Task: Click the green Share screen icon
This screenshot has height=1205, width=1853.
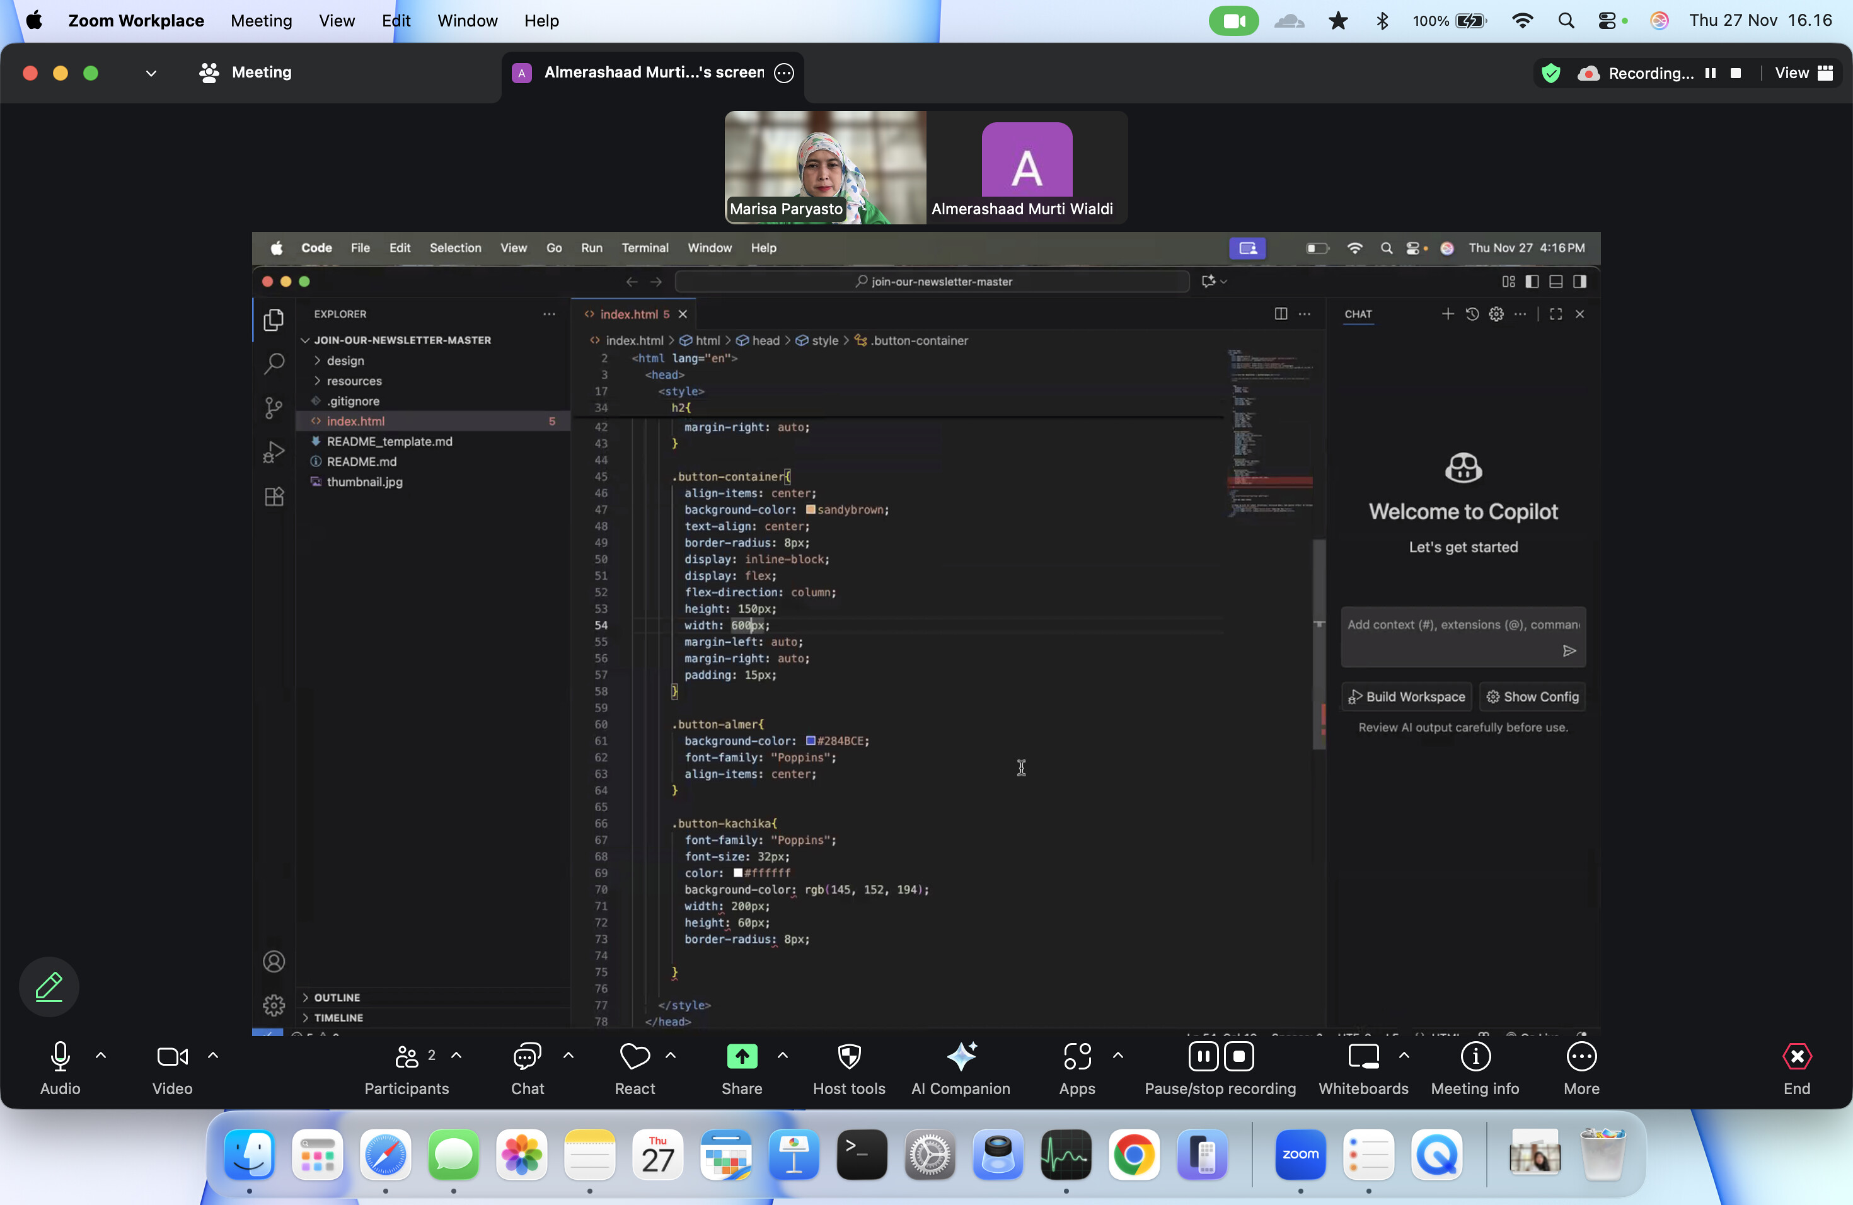Action: 741,1057
